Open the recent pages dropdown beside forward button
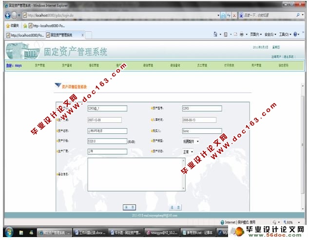This screenshot has height=240, width=309. [x=19, y=15]
